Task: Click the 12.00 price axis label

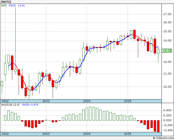Action: pyautogui.click(x=167, y=62)
